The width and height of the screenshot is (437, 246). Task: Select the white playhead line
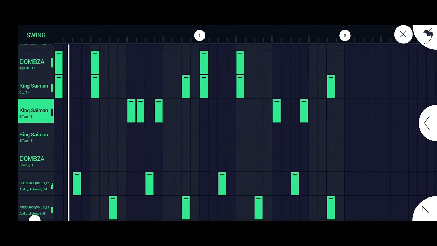tap(69, 132)
